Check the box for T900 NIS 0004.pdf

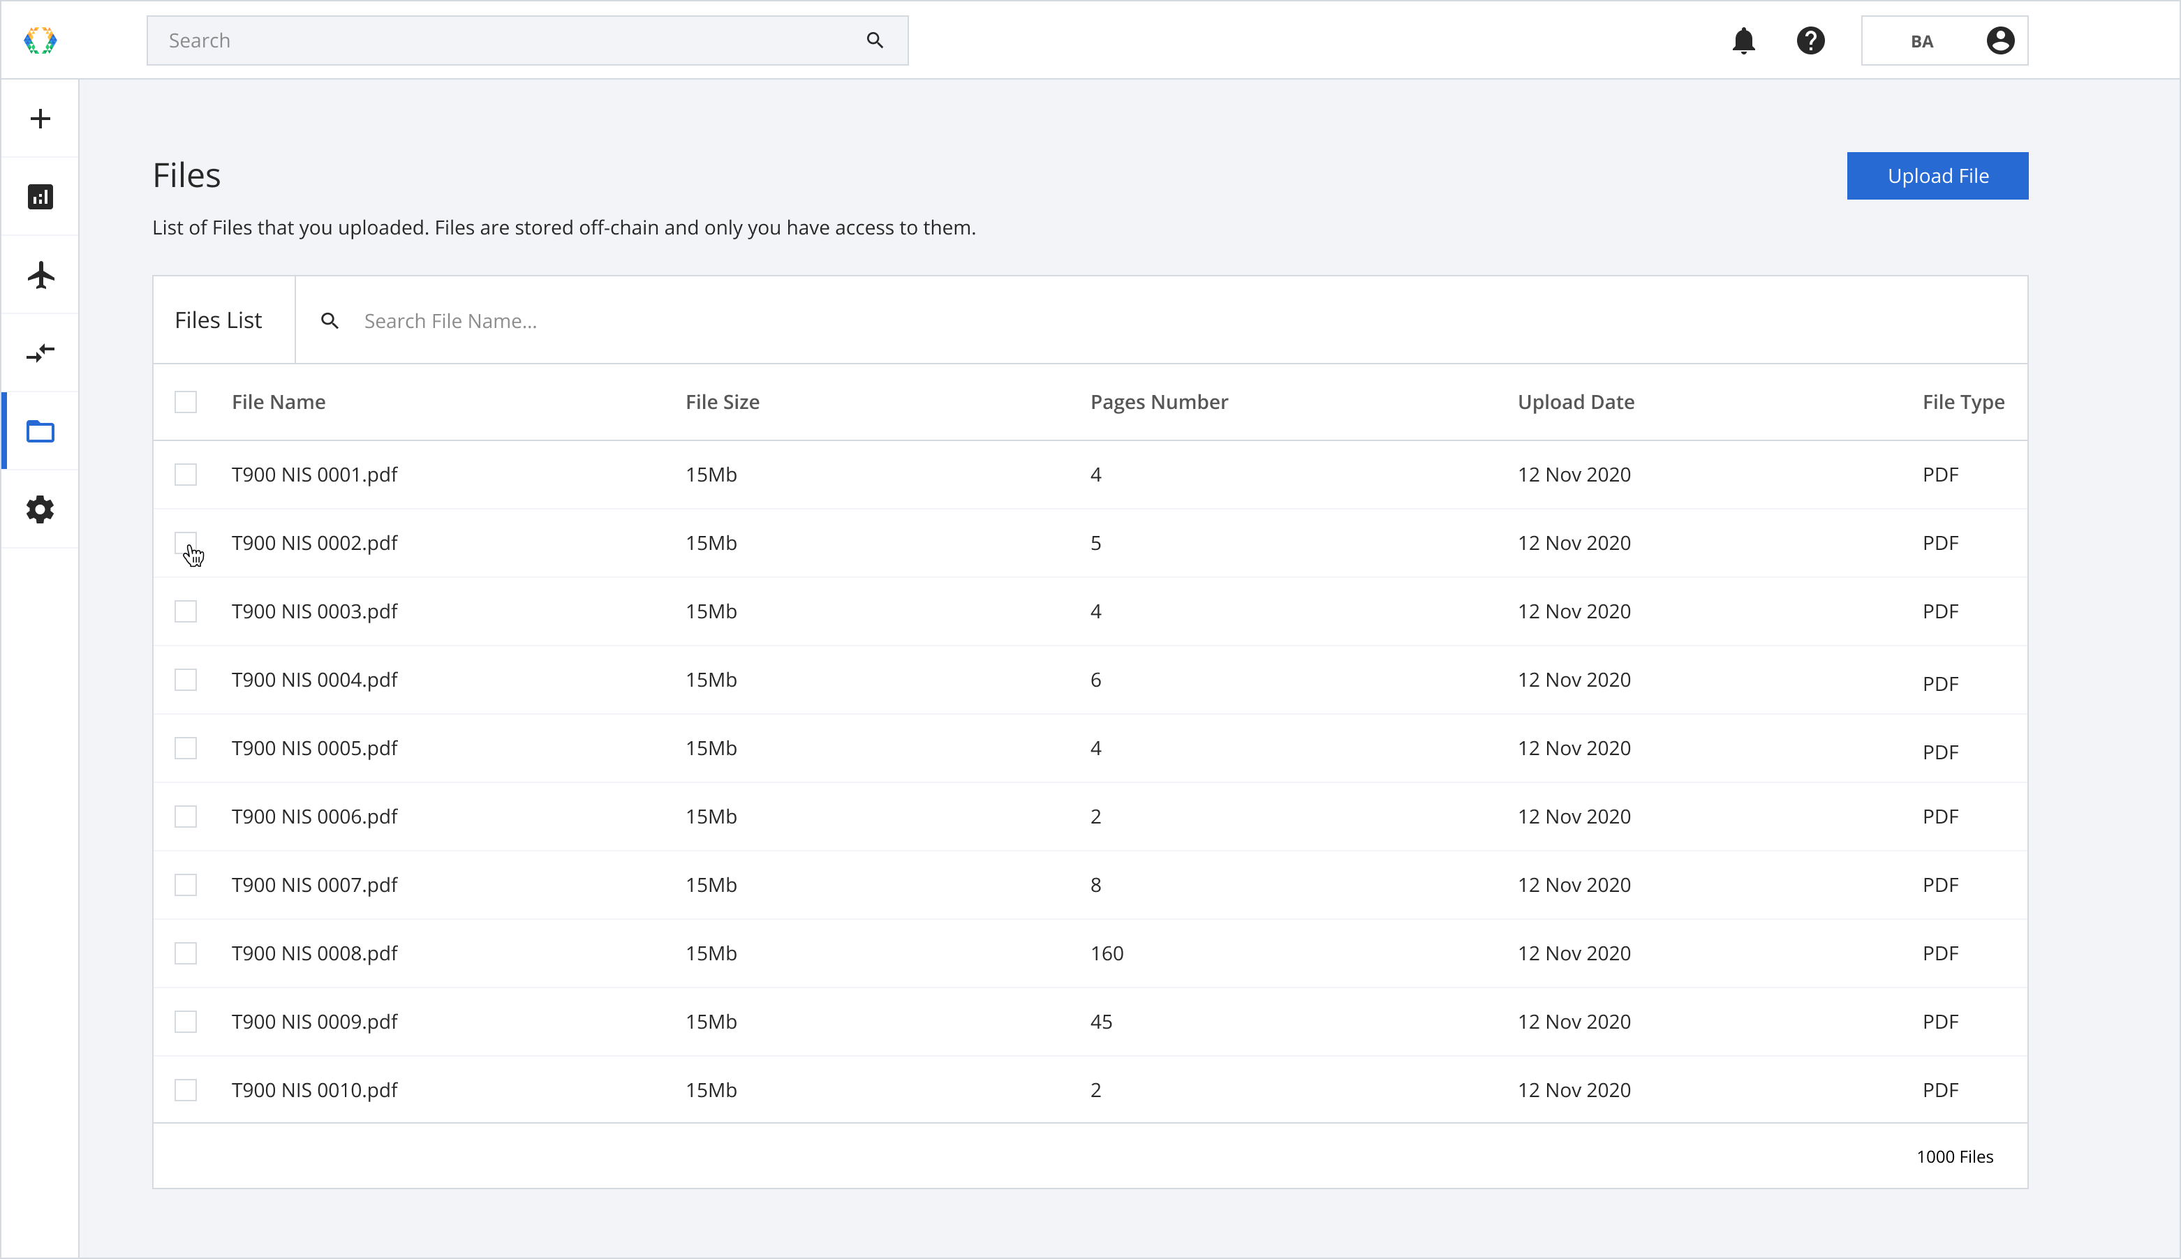coord(186,680)
